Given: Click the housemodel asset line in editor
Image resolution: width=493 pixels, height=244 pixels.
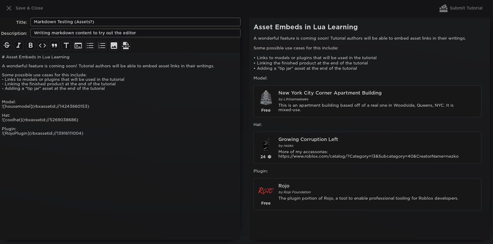Looking at the screenshot, I should tap(45, 106).
